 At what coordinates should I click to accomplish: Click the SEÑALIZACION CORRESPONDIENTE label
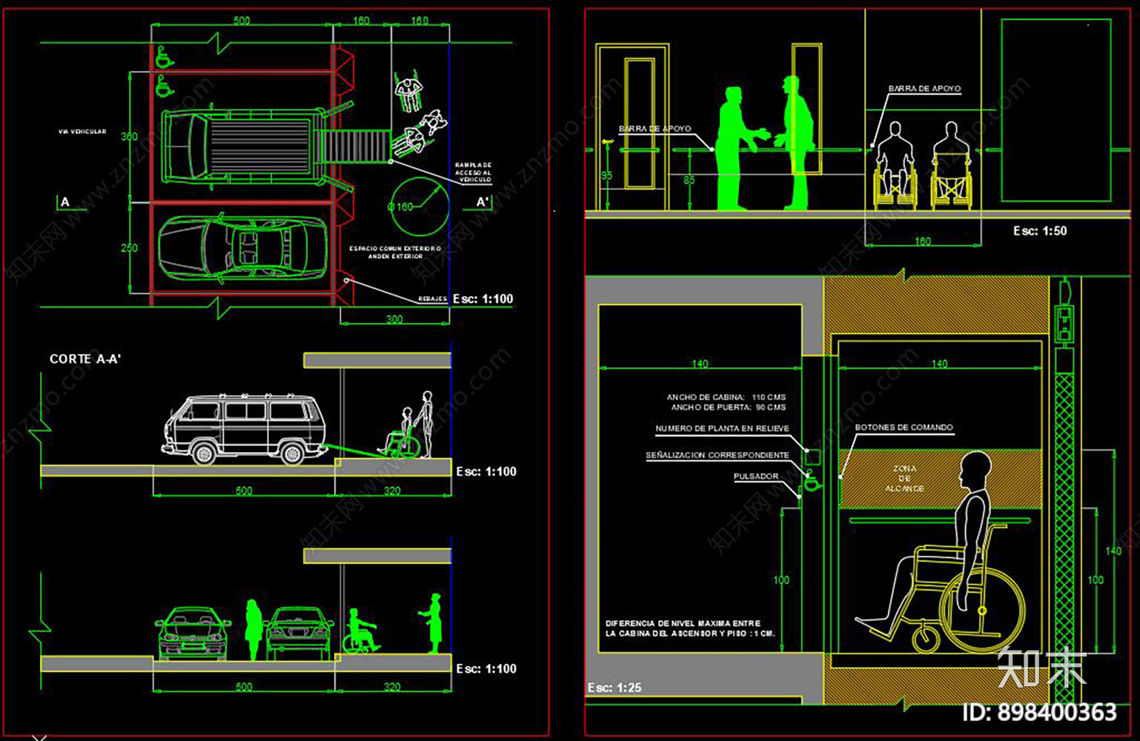pos(717,455)
